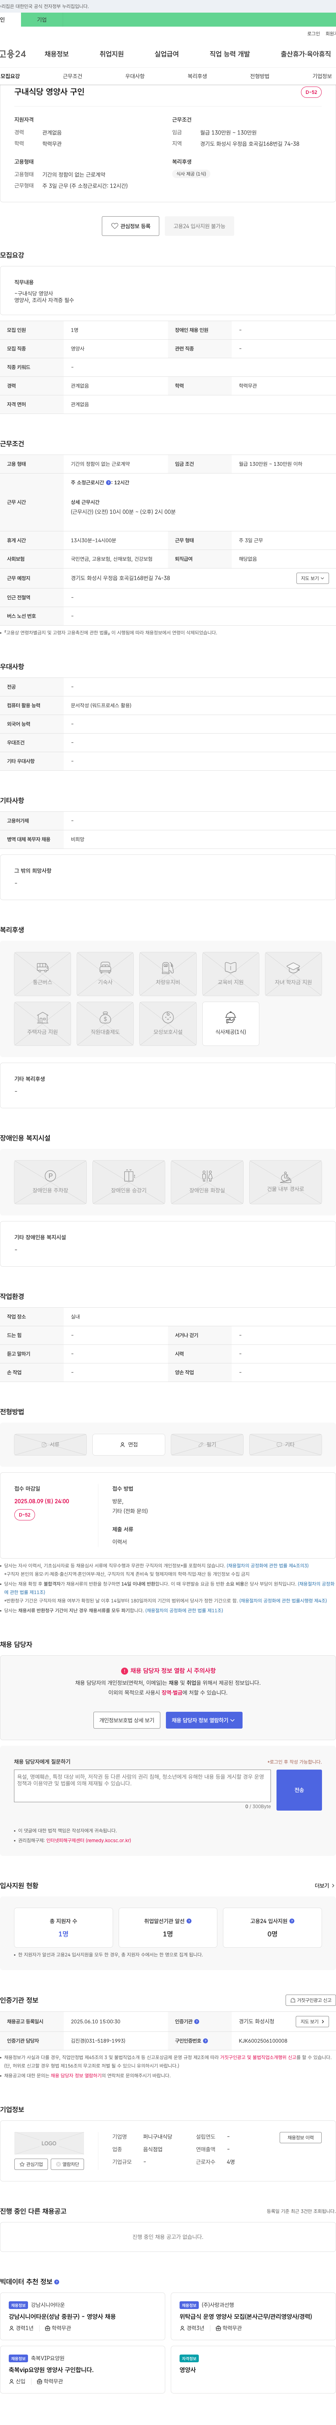336x2425 pixels.
Task: Click the 빅데이터 추천 정보 help icon
Action: [x=56, y=2282]
